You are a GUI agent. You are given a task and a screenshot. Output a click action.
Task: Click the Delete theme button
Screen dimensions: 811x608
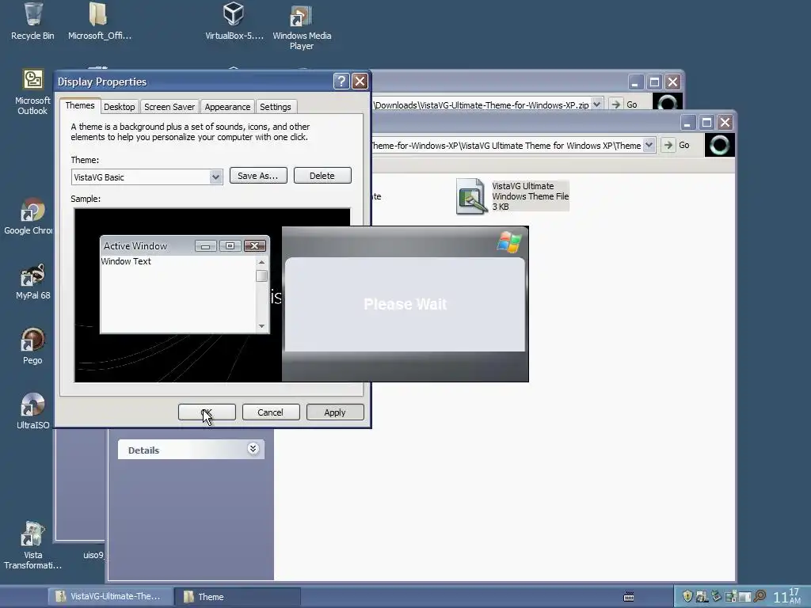click(x=322, y=175)
